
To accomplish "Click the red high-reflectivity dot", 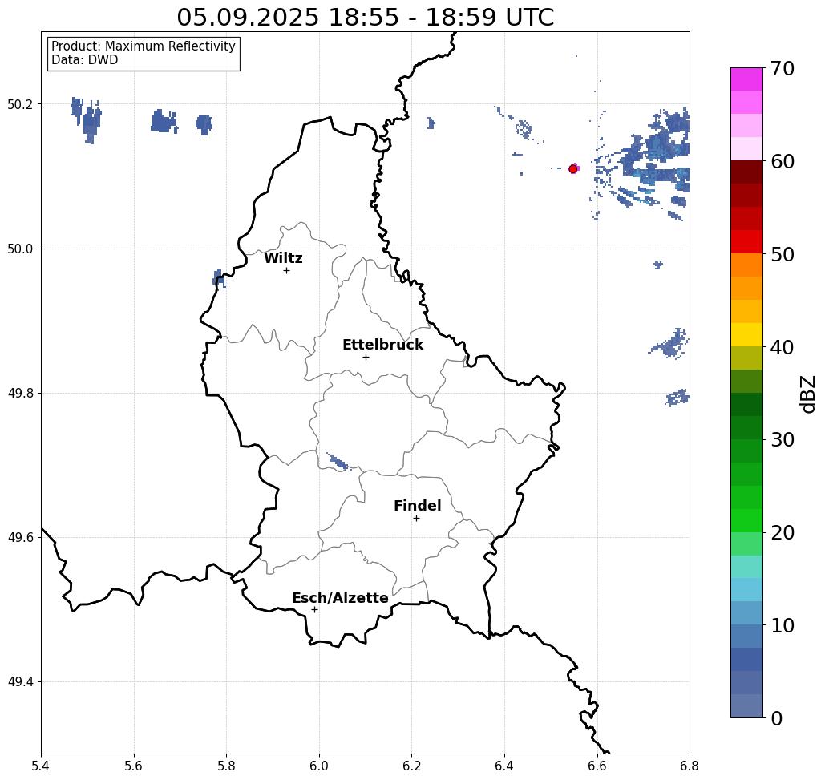I will click(573, 169).
